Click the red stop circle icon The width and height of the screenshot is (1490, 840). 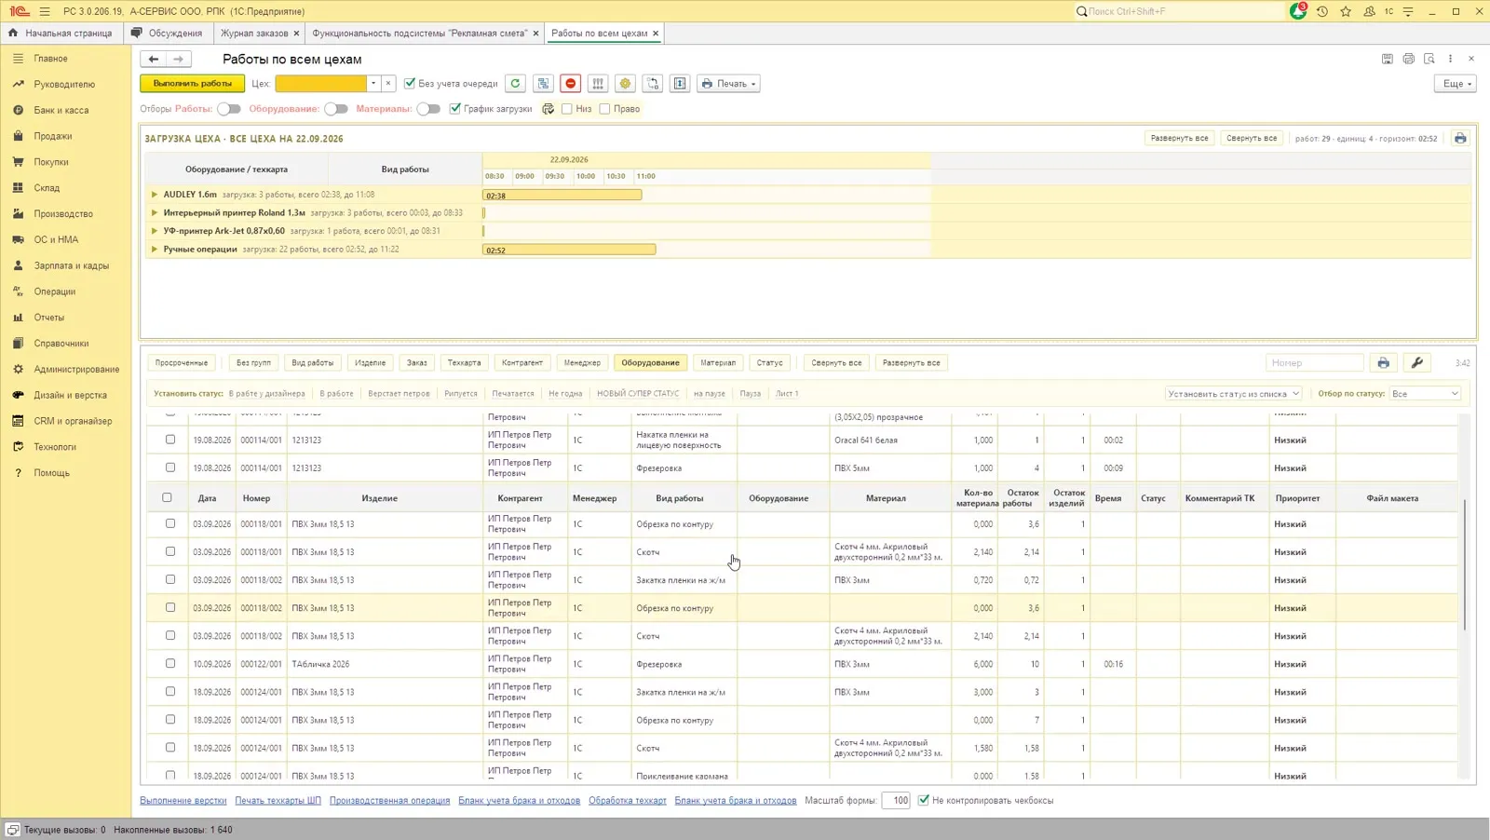point(571,84)
